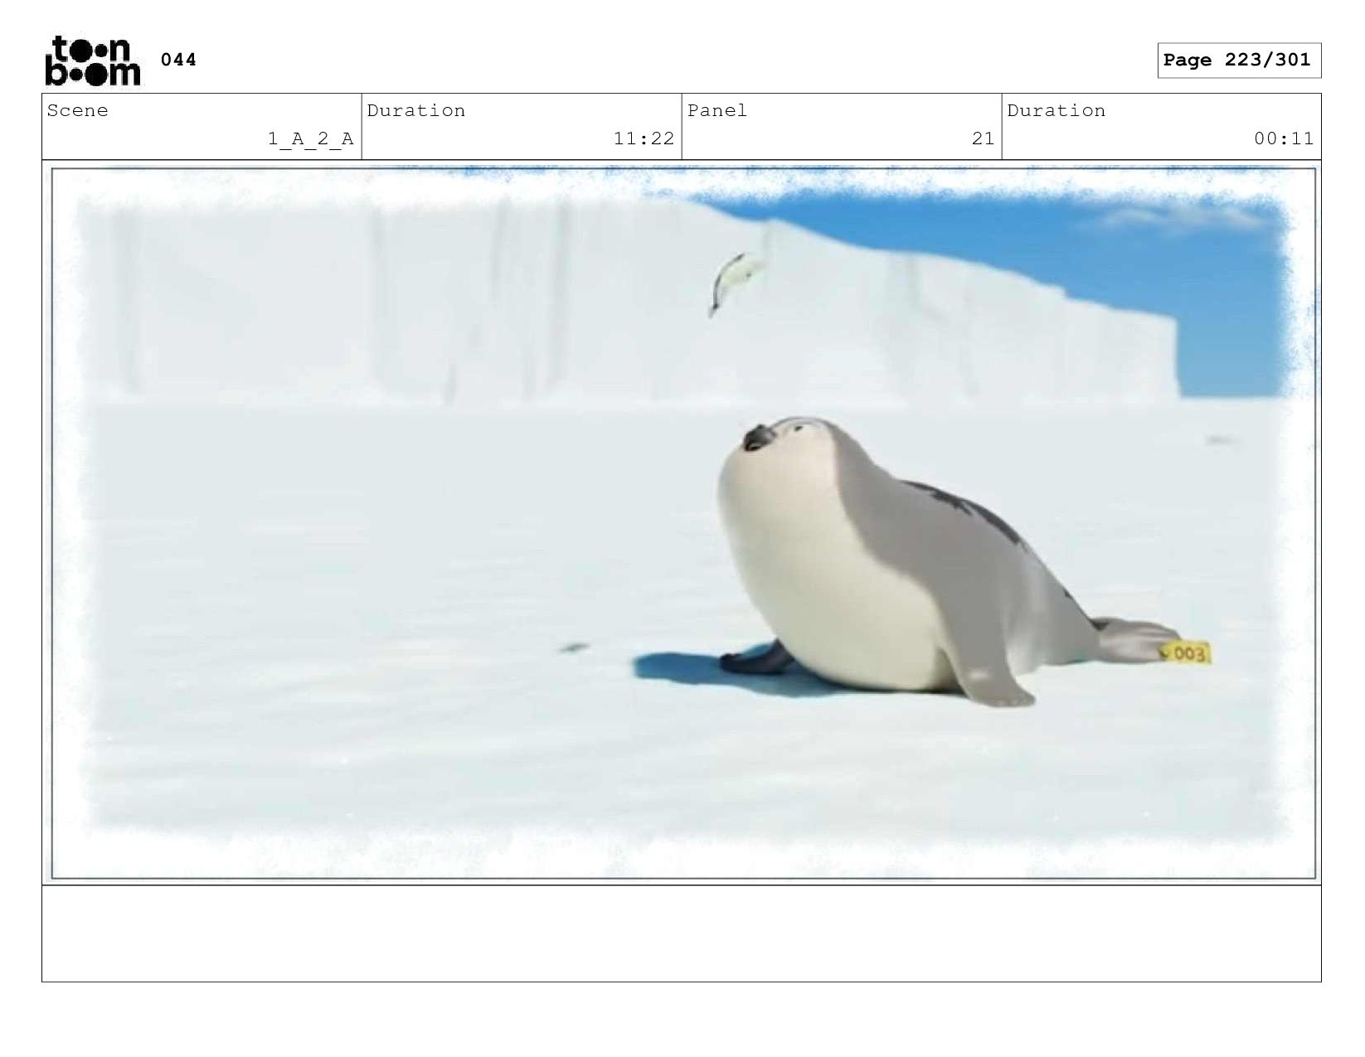Screen dimensions: 1365x1057
Task: Select the panel number '21'
Action: point(983,138)
